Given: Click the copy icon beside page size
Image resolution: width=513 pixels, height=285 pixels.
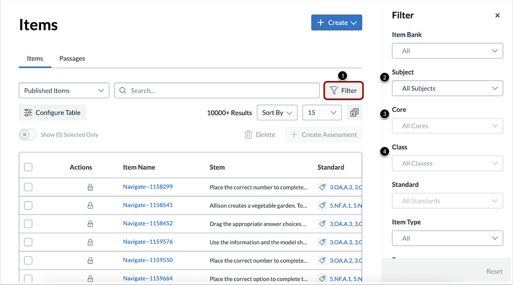Looking at the screenshot, I should tap(354, 113).
